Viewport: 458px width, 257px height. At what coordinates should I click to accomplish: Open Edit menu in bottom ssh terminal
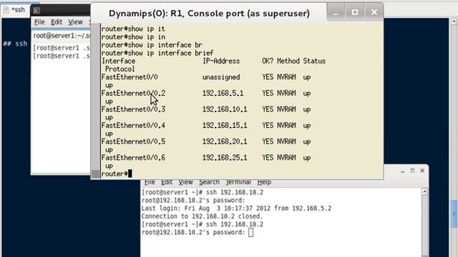pos(167,182)
